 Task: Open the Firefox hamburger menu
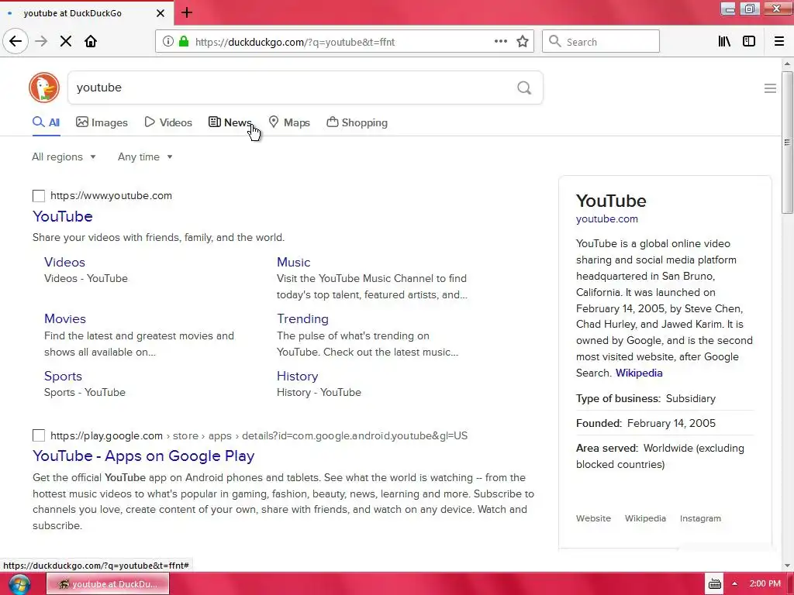tap(779, 42)
